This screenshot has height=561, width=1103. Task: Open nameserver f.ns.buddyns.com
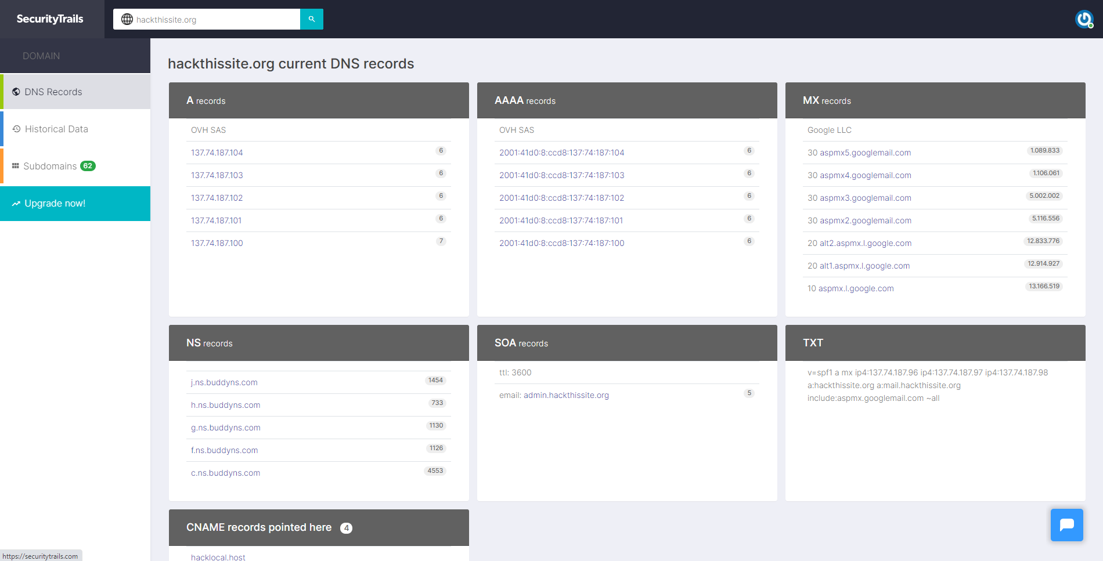[x=225, y=450]
